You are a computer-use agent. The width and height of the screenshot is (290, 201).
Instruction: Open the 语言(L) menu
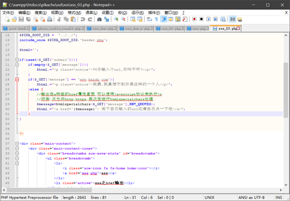(92, 13)
